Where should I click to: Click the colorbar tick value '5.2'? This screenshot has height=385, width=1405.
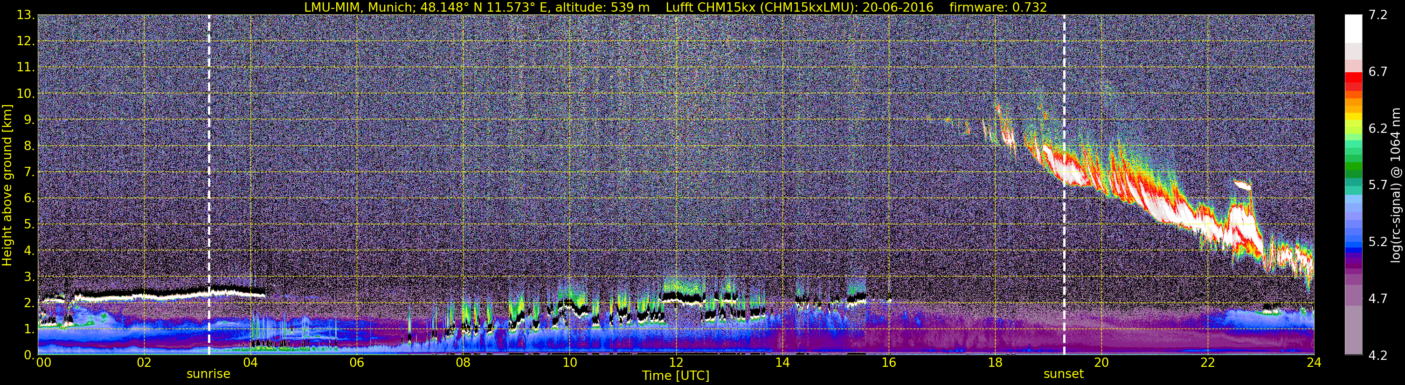(x=1378, y=242)
